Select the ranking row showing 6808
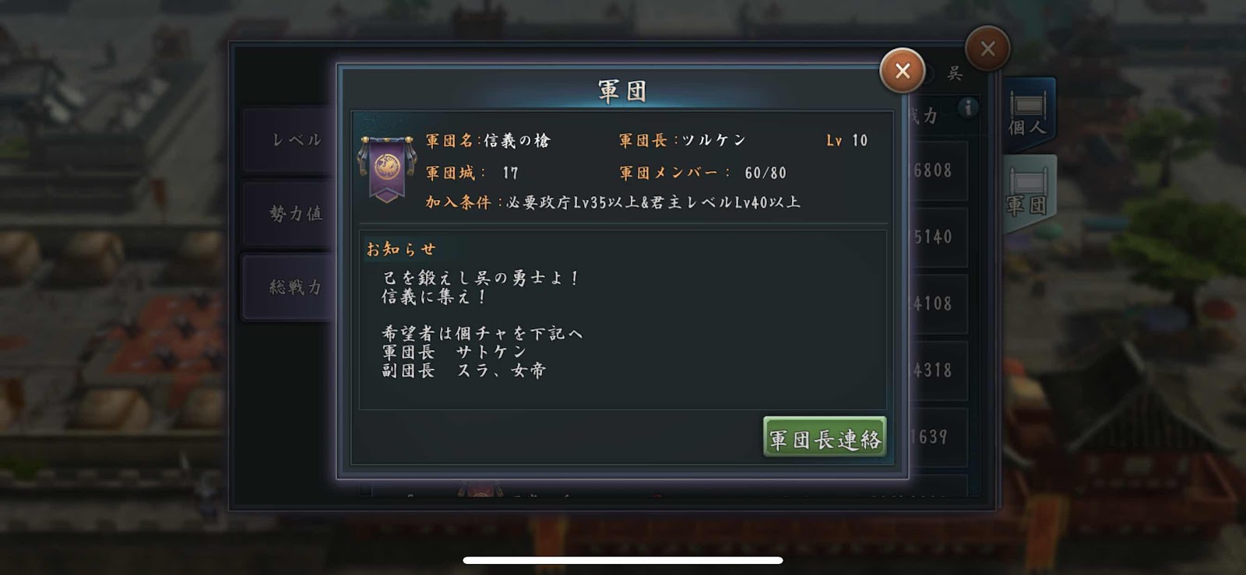The image size is (1246, 575). 937,170
